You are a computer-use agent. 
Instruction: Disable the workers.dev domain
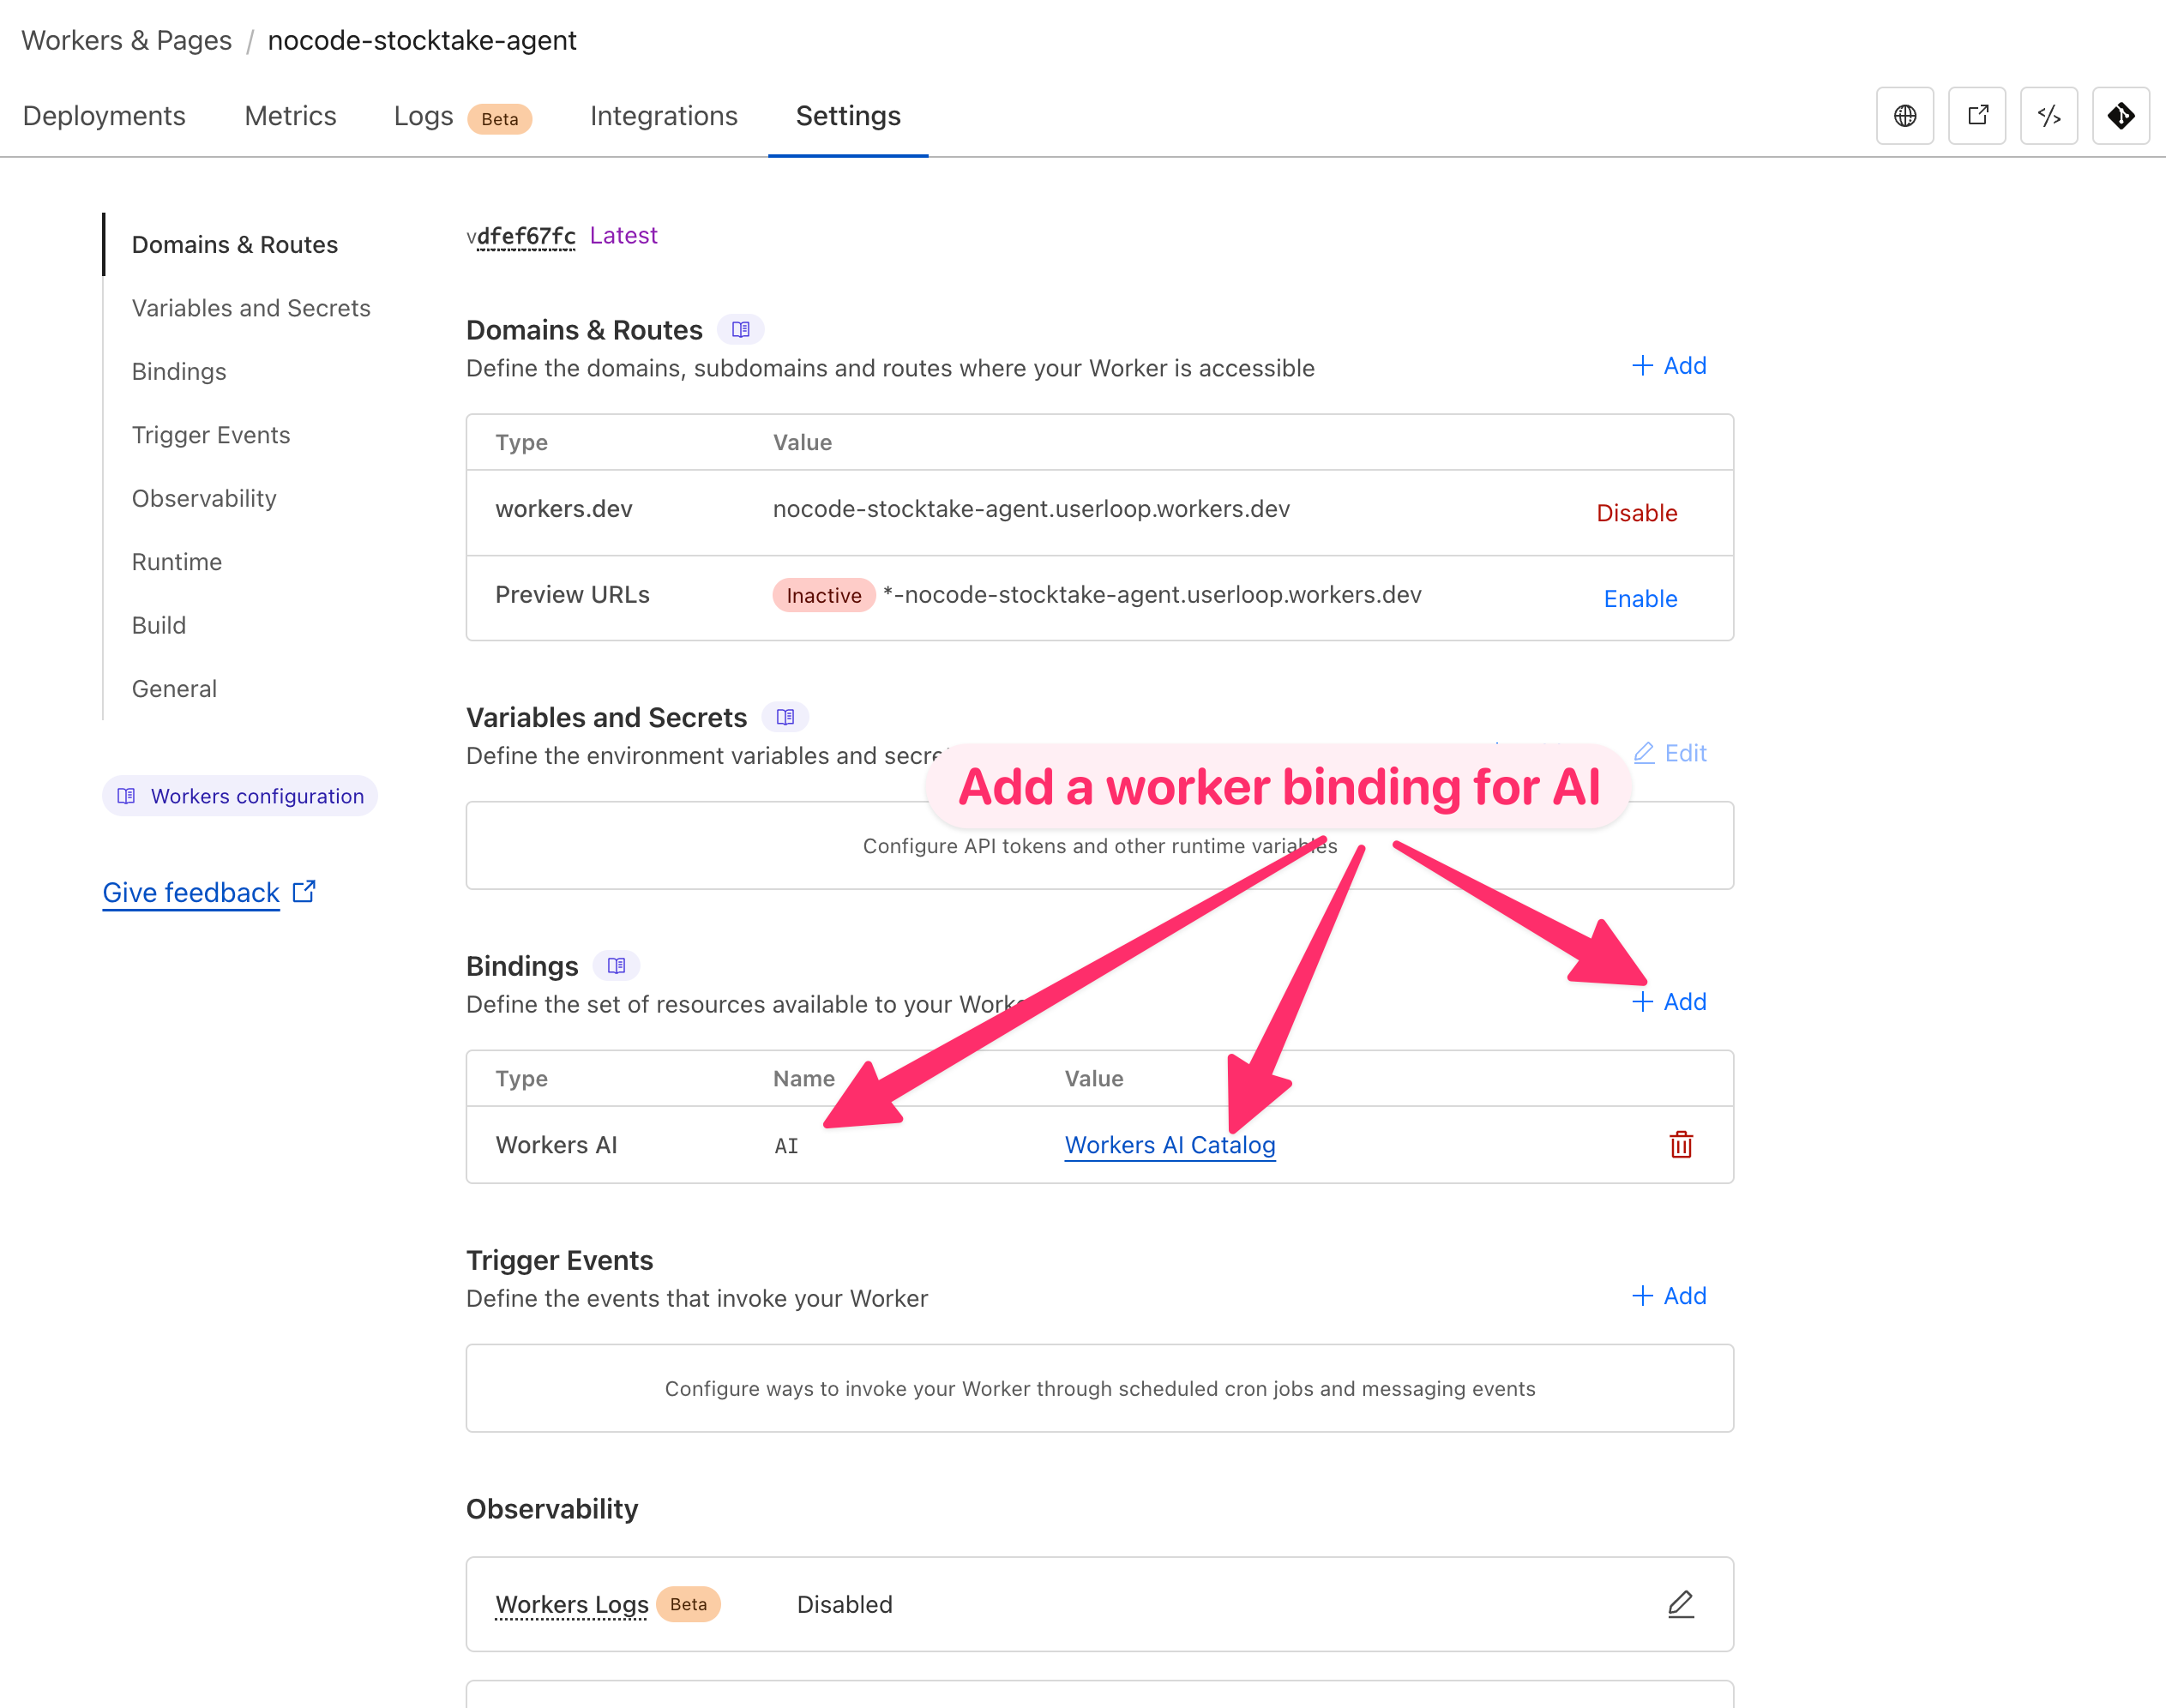pos(1637,513)
